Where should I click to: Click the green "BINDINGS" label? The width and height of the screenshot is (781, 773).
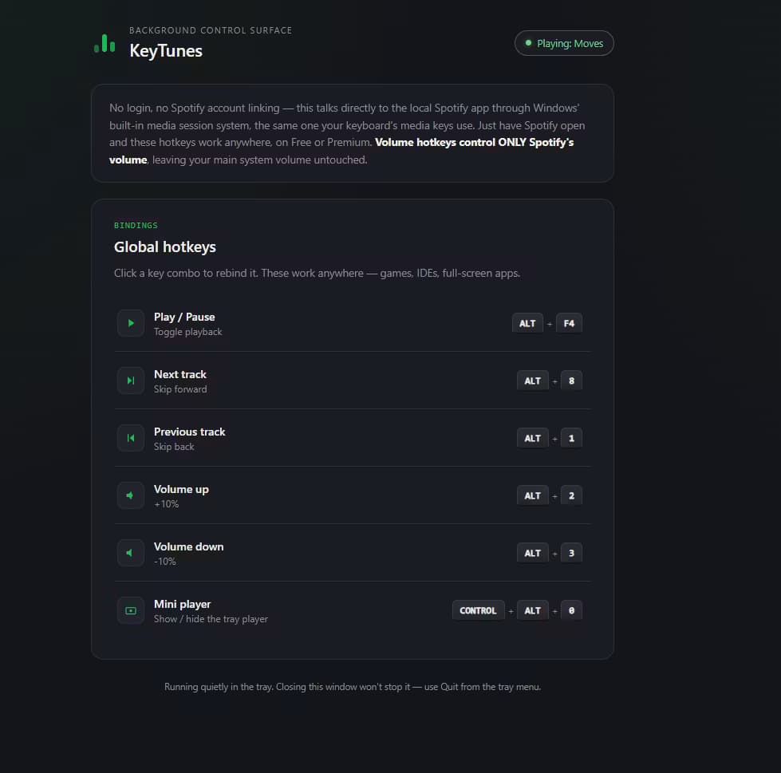136,225
